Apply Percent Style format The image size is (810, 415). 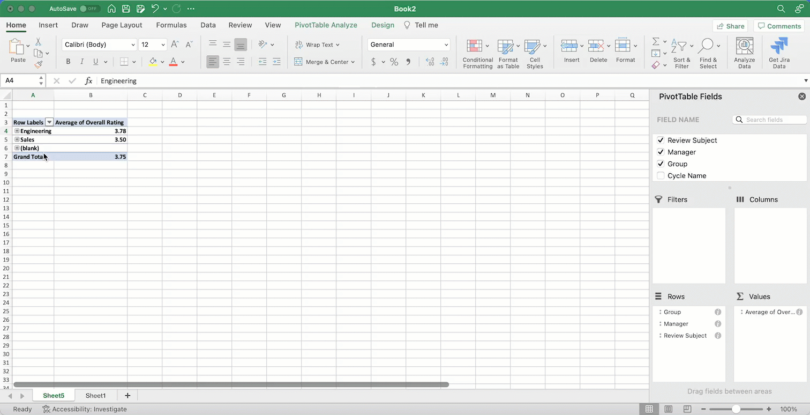(x=394, y=62)
